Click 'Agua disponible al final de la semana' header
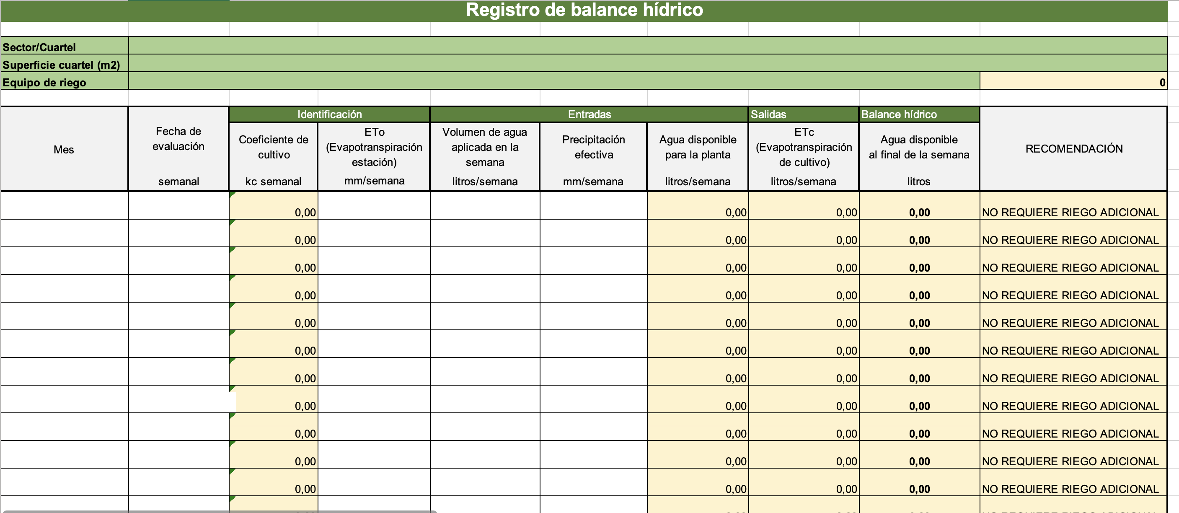Viewport: 1179px width, 513px height. [x=919, y=157]
